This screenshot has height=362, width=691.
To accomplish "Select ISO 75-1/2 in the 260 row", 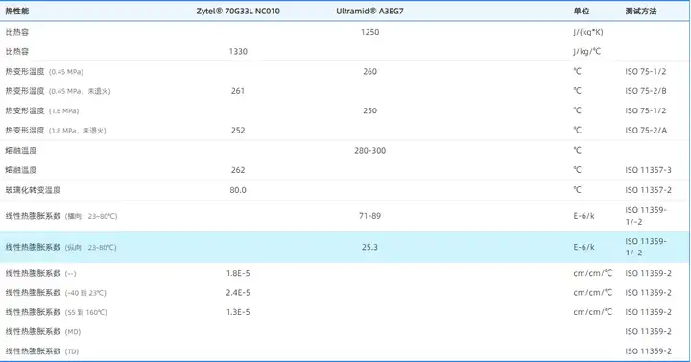I will click(x=646, y=71).
